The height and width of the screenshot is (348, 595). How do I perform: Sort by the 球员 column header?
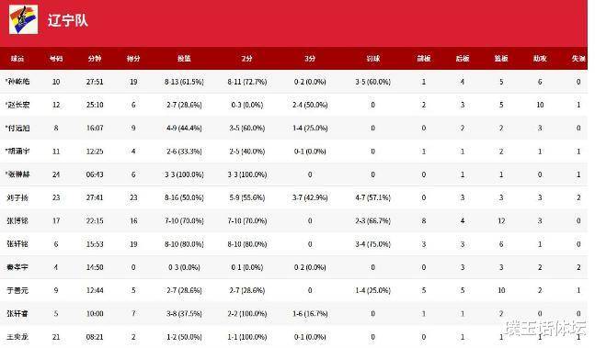click(x=17, y=59)
